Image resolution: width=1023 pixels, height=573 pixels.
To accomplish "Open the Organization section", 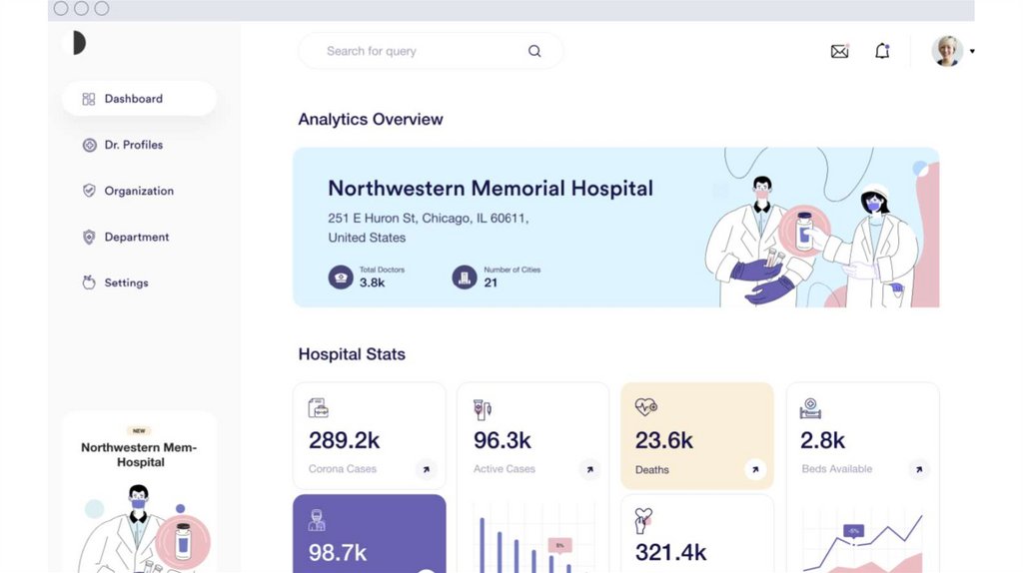I will click(139, 191).
